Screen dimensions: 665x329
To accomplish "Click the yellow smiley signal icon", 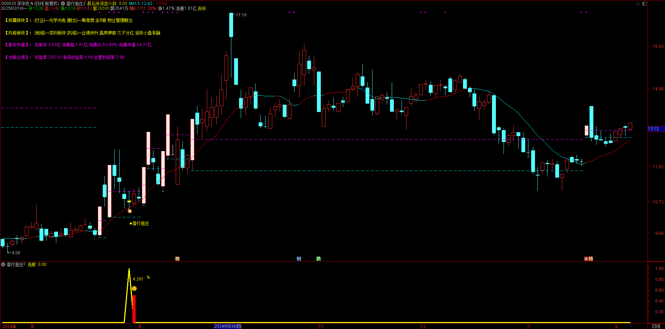I will (134, 289).
